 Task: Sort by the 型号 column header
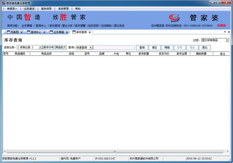click(87, 54)
